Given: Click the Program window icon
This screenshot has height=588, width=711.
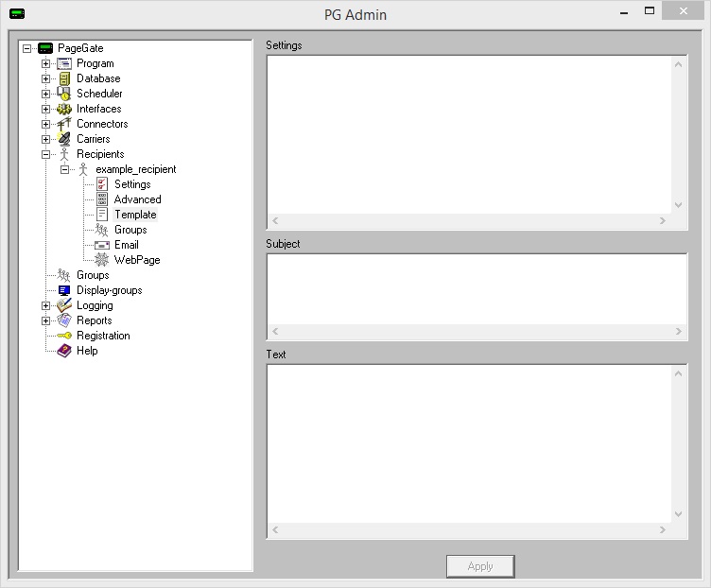Looking at the screenshot, I should click(64, 63).
